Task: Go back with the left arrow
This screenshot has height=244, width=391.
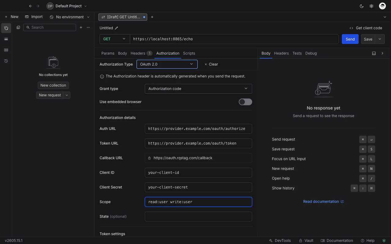Action: pos(31,6)
